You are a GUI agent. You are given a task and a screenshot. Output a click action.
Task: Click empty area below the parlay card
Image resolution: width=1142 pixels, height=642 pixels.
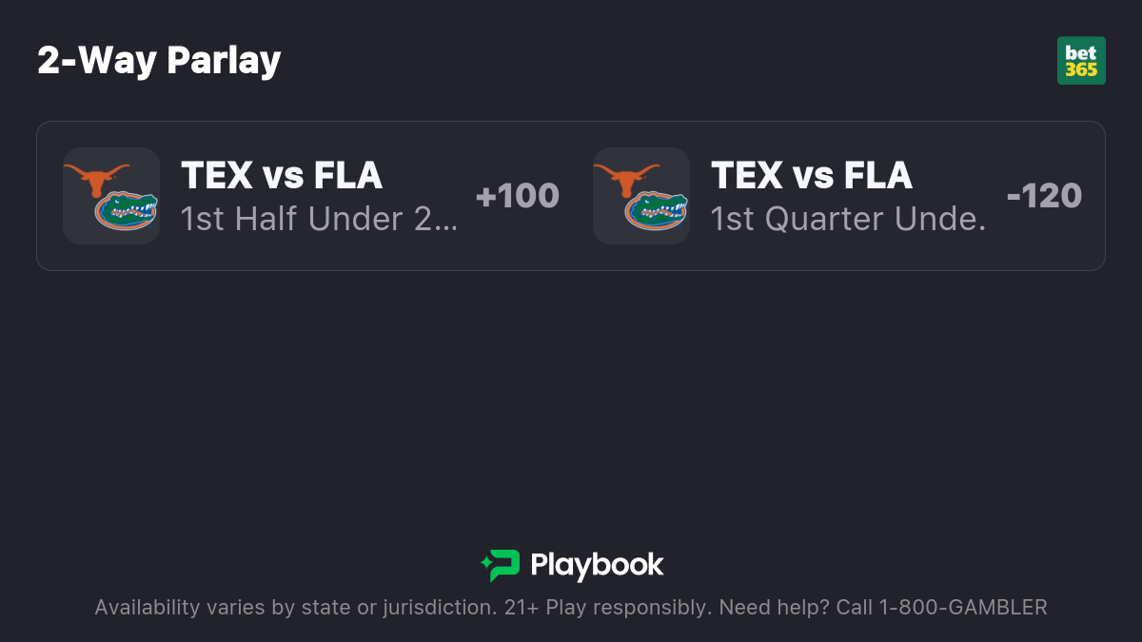point(571,399)
